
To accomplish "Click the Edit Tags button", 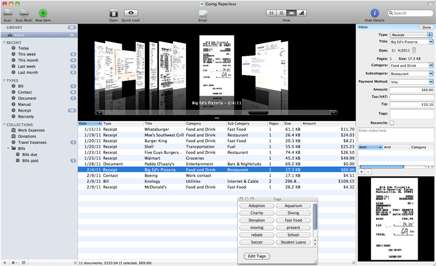I will click(x=257, y=256).
